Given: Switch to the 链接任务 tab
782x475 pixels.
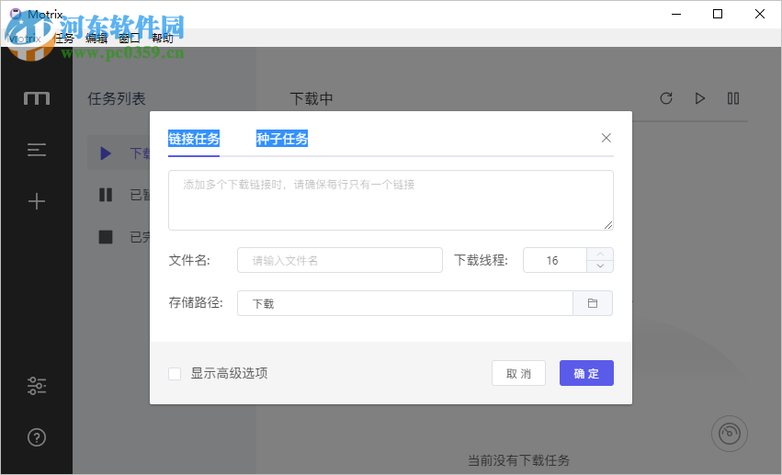Looking at the screenshot, I should click(x=194, y=139).
